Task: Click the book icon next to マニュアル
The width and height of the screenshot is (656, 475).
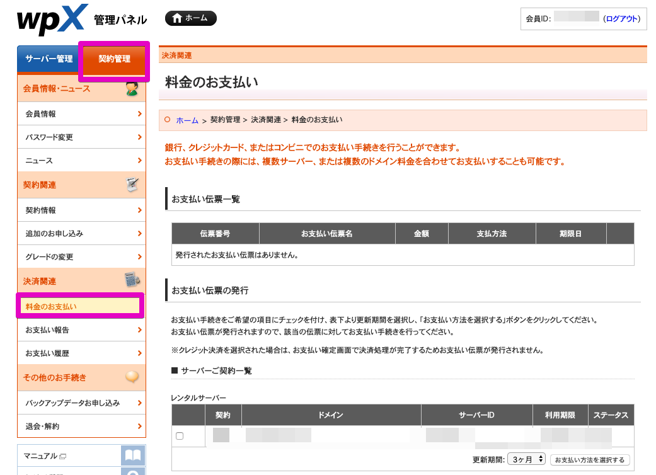Action: [132, 455]
